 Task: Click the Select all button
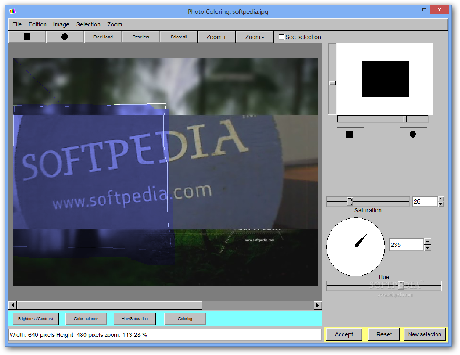coord(179,37)
